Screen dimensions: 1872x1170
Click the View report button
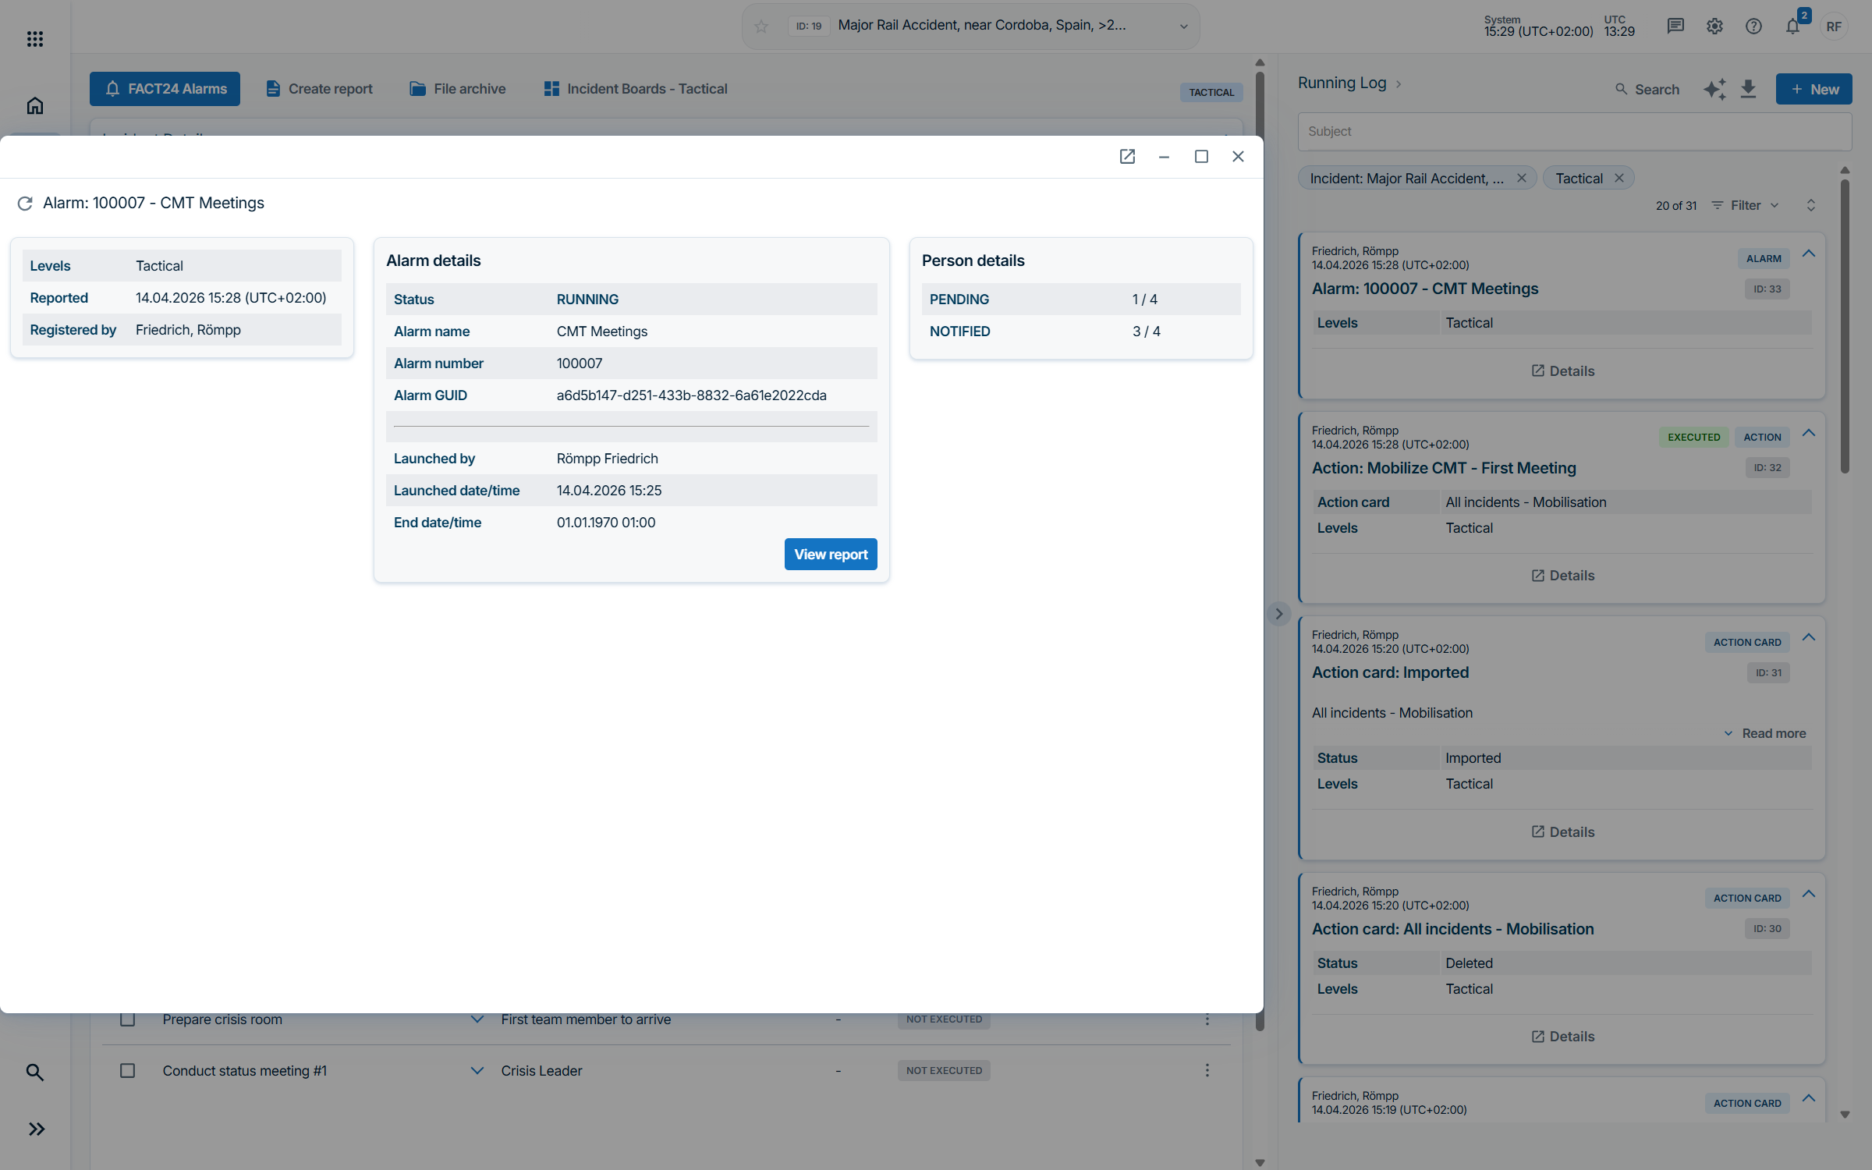(x=830, y=555)
